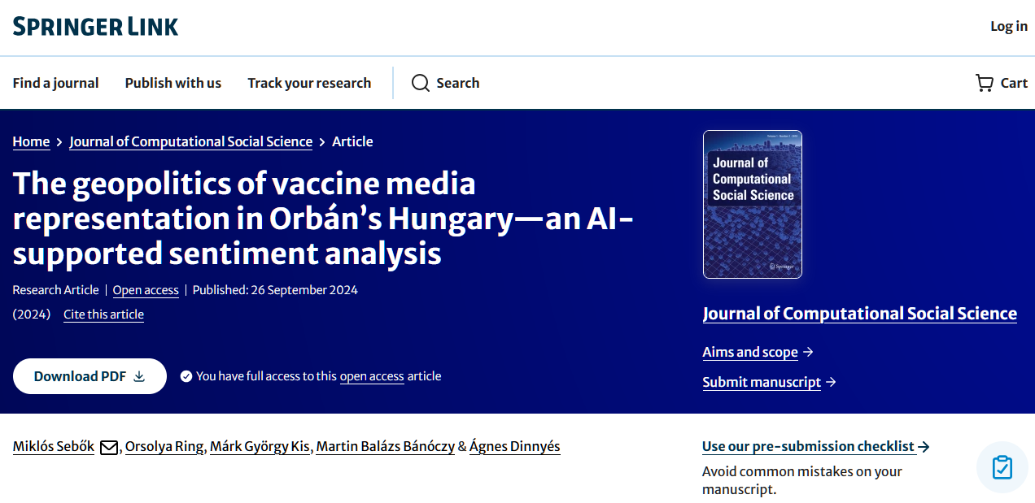Click the floating clipboard checklist icon
The image size is (1035, 503).
1002,467
